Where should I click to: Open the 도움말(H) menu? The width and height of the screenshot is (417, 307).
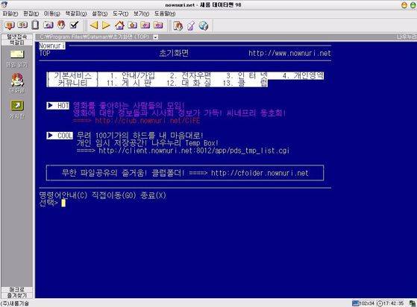tap(165, 13)
